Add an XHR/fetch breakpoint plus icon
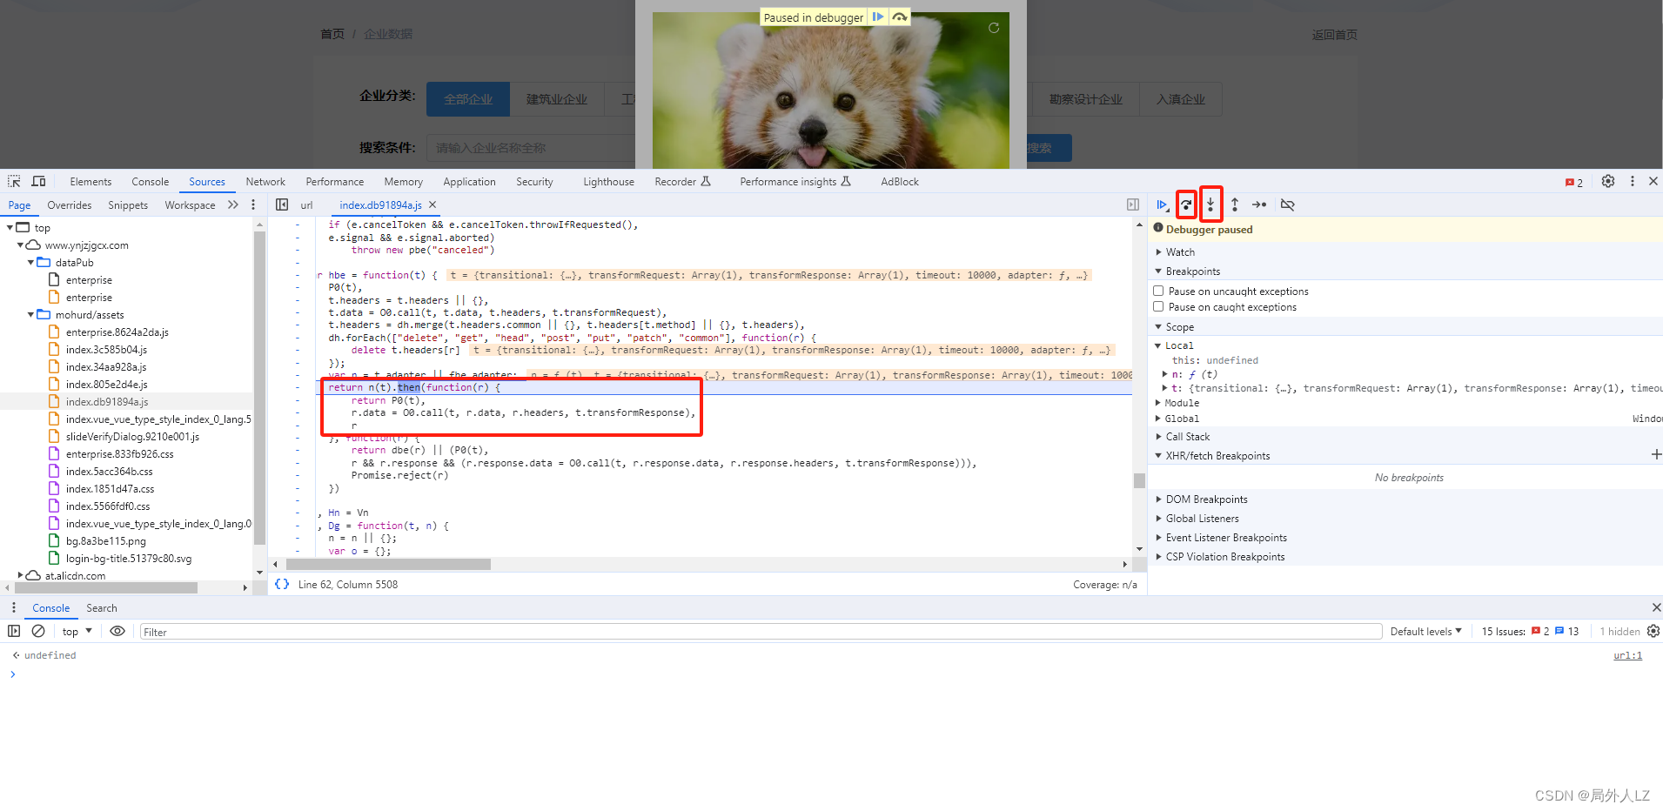The width and height of the screenshot is (1663, 811). coord(1656,454)
